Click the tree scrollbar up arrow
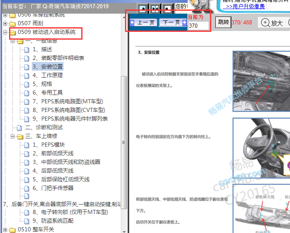Image resolution: width=290 pixels, height=233 pixels. coord(124,17)
